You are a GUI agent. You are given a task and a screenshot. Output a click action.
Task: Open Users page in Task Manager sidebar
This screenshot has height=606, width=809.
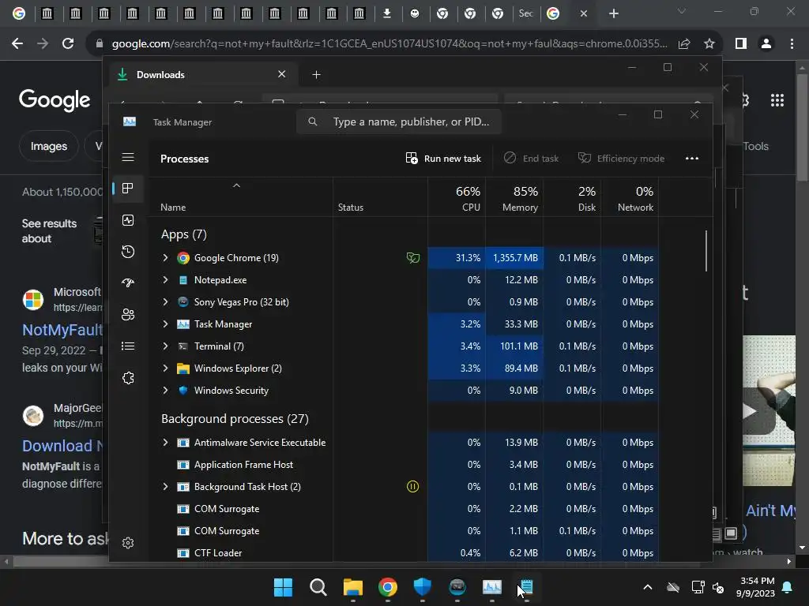[128, 314]
